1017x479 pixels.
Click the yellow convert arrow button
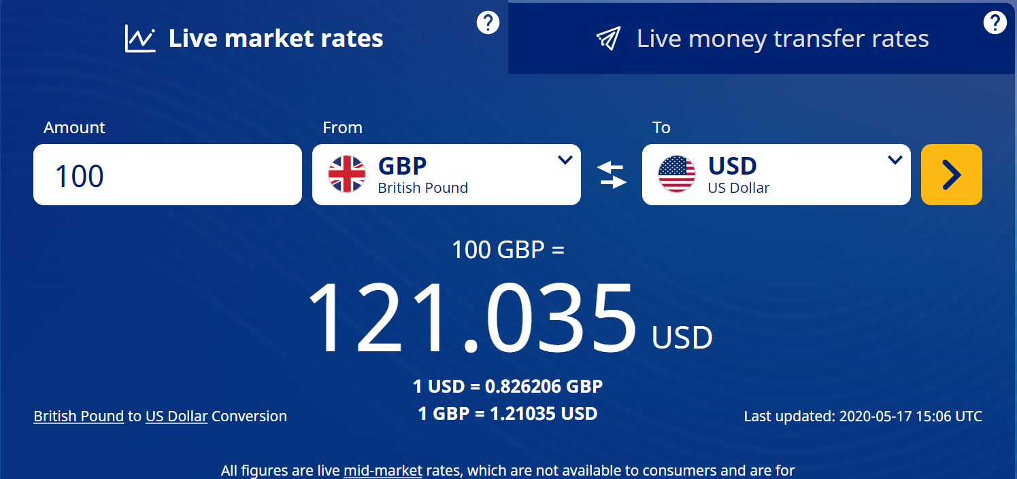pos(951,175)
